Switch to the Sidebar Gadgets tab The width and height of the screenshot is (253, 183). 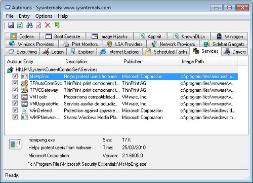[224, 44]
